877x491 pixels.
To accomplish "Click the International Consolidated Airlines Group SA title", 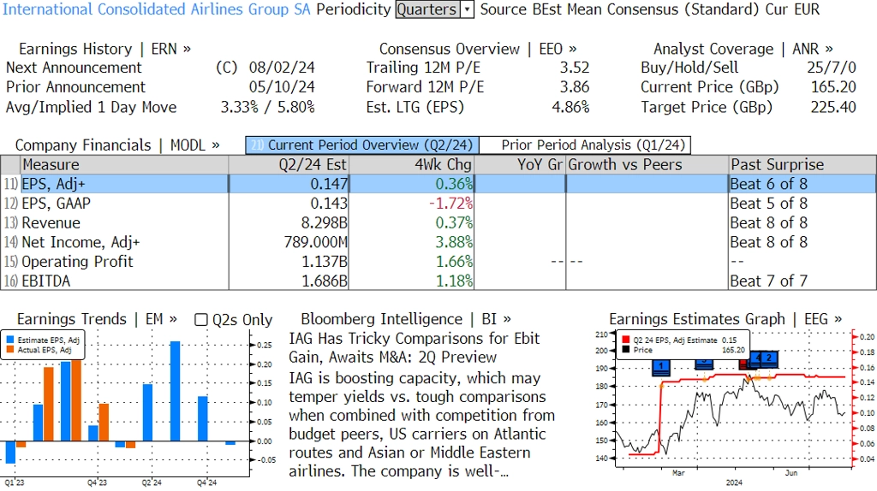I will 157,9.
